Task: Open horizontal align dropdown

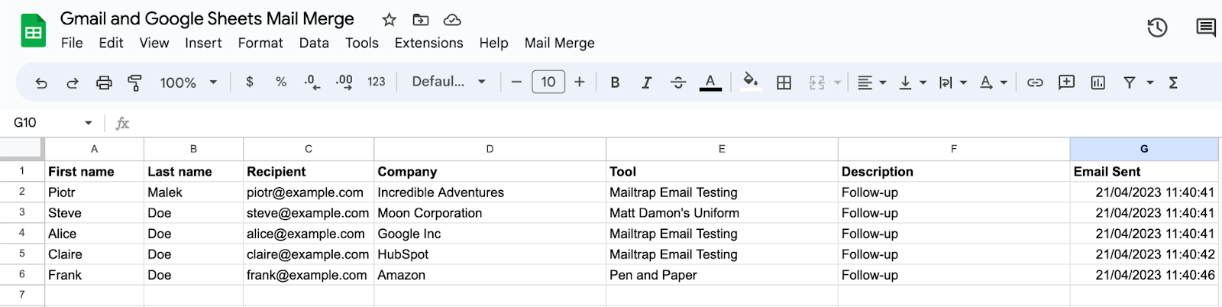Action: point(871,82)
